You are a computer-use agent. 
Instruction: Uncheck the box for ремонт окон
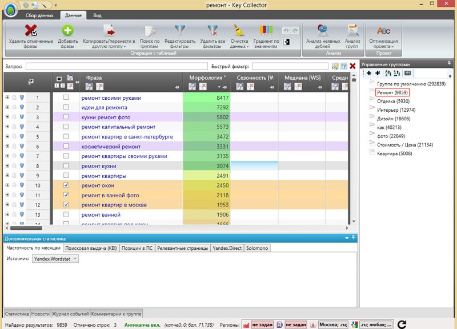pyautogui.click(x=66, y=185)
